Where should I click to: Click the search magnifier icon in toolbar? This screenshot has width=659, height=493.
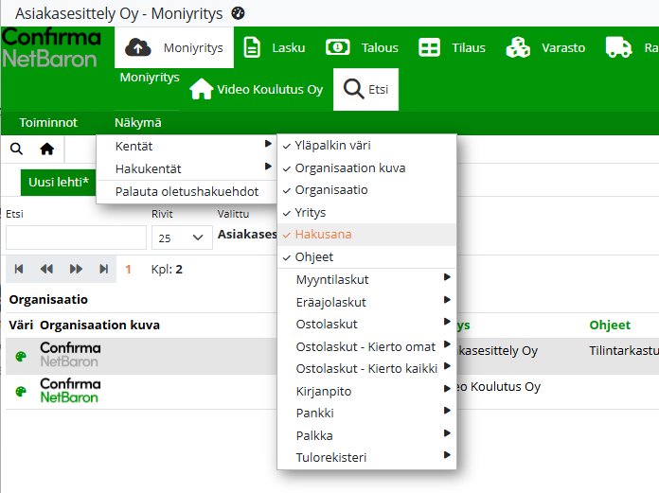pos(17,149)
